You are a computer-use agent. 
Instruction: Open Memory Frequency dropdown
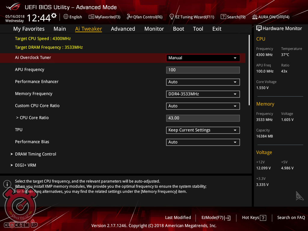(203, 94)
